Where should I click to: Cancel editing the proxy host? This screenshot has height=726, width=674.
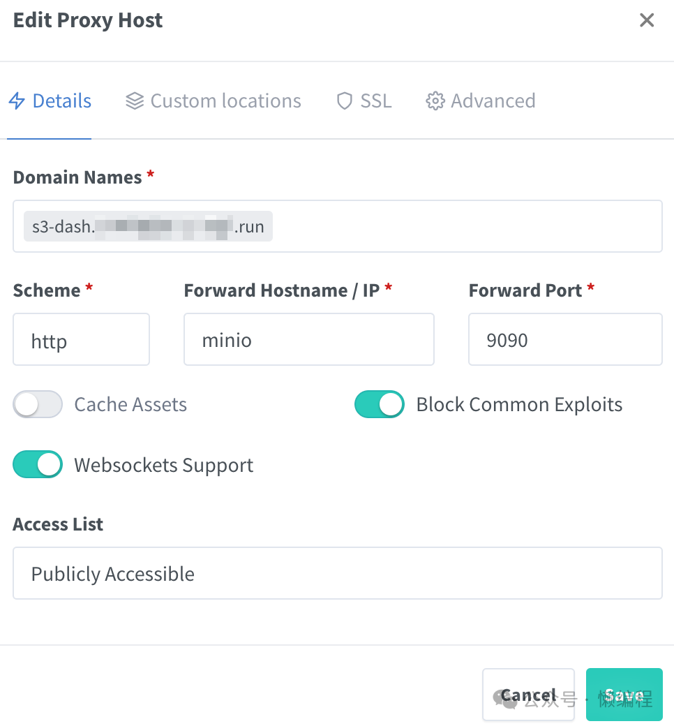528,695
